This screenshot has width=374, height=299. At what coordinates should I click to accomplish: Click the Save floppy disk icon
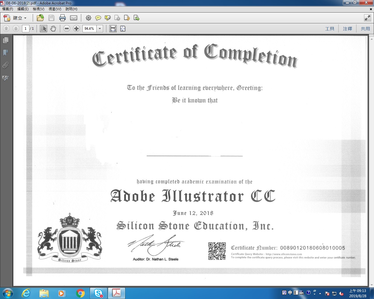click(51, 18)
